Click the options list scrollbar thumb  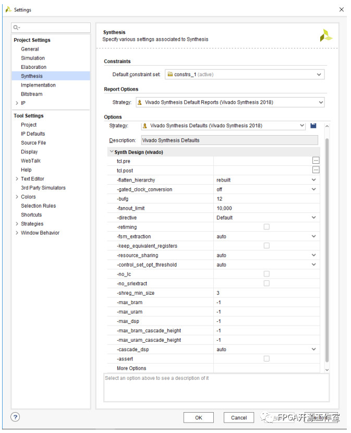[327, 250]
